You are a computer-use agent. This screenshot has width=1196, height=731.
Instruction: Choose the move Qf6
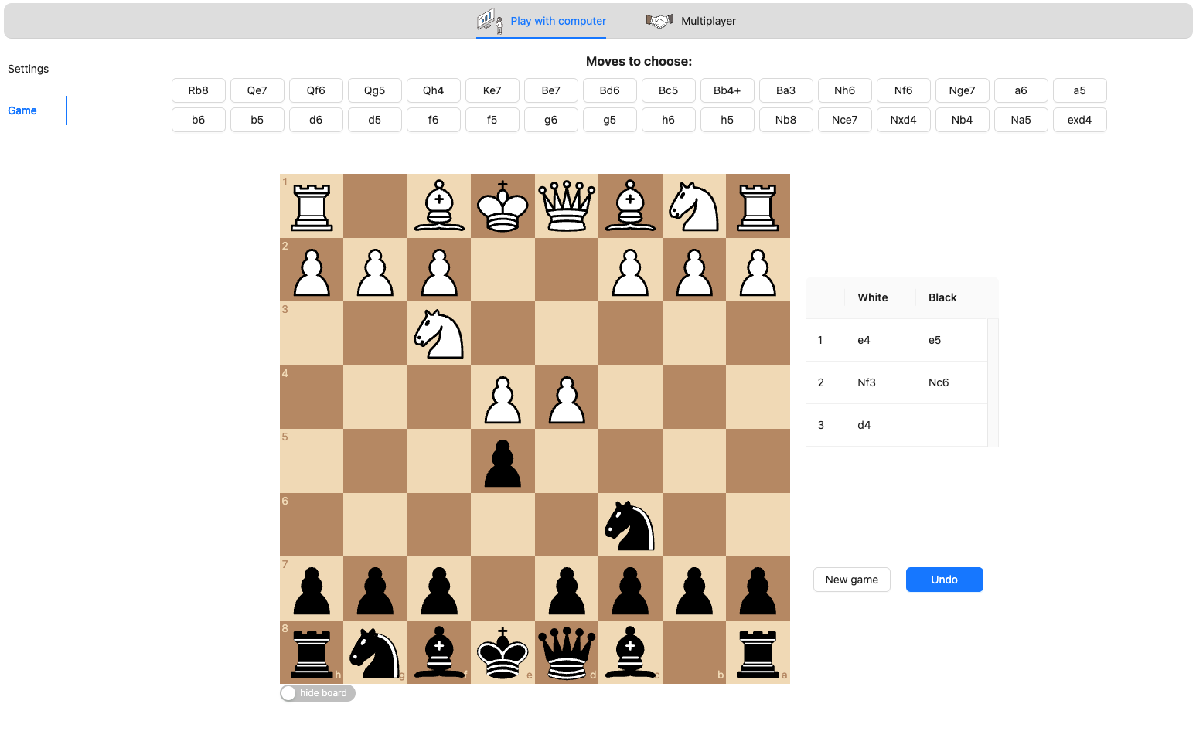(316, 90)
